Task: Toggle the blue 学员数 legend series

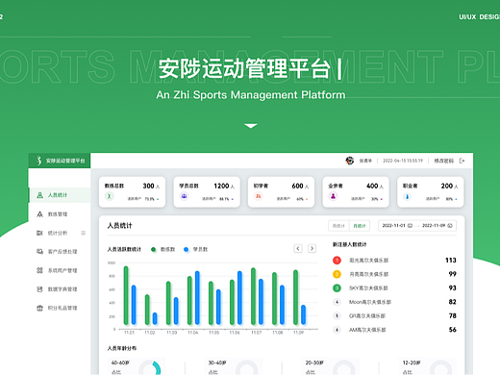Action: pos(195,249)
